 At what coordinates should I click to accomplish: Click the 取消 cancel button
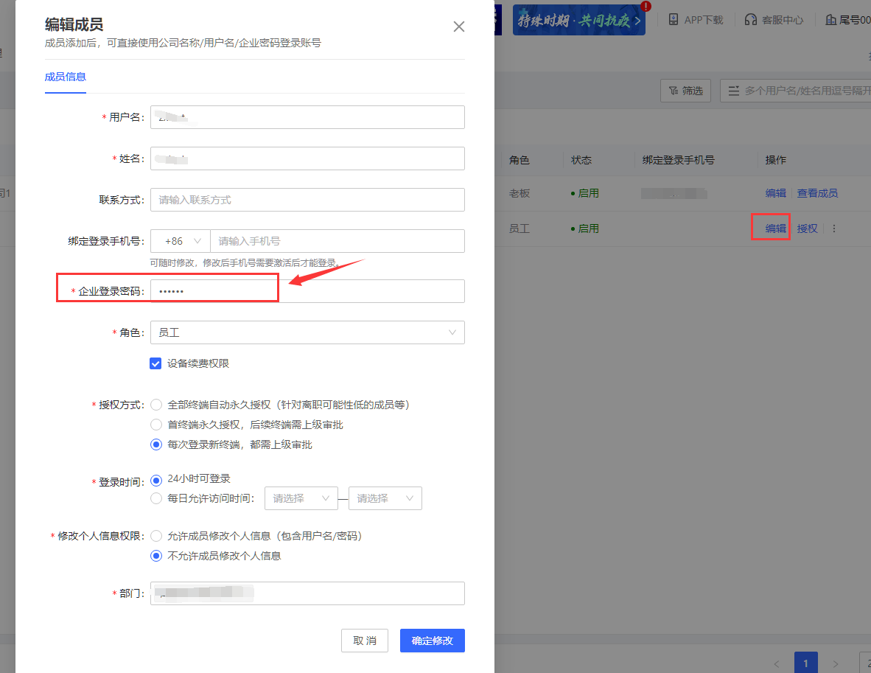click(x=364, y=641)
